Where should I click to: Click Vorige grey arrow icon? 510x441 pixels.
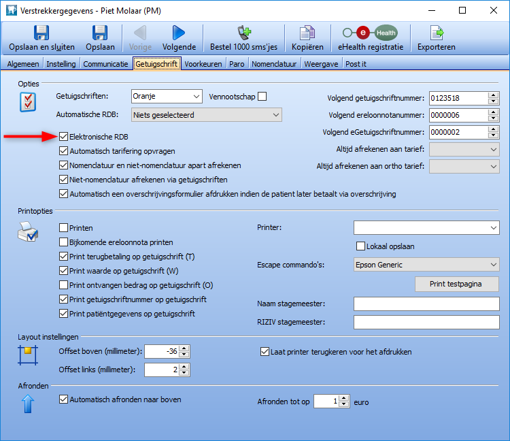tap(140, 33)
